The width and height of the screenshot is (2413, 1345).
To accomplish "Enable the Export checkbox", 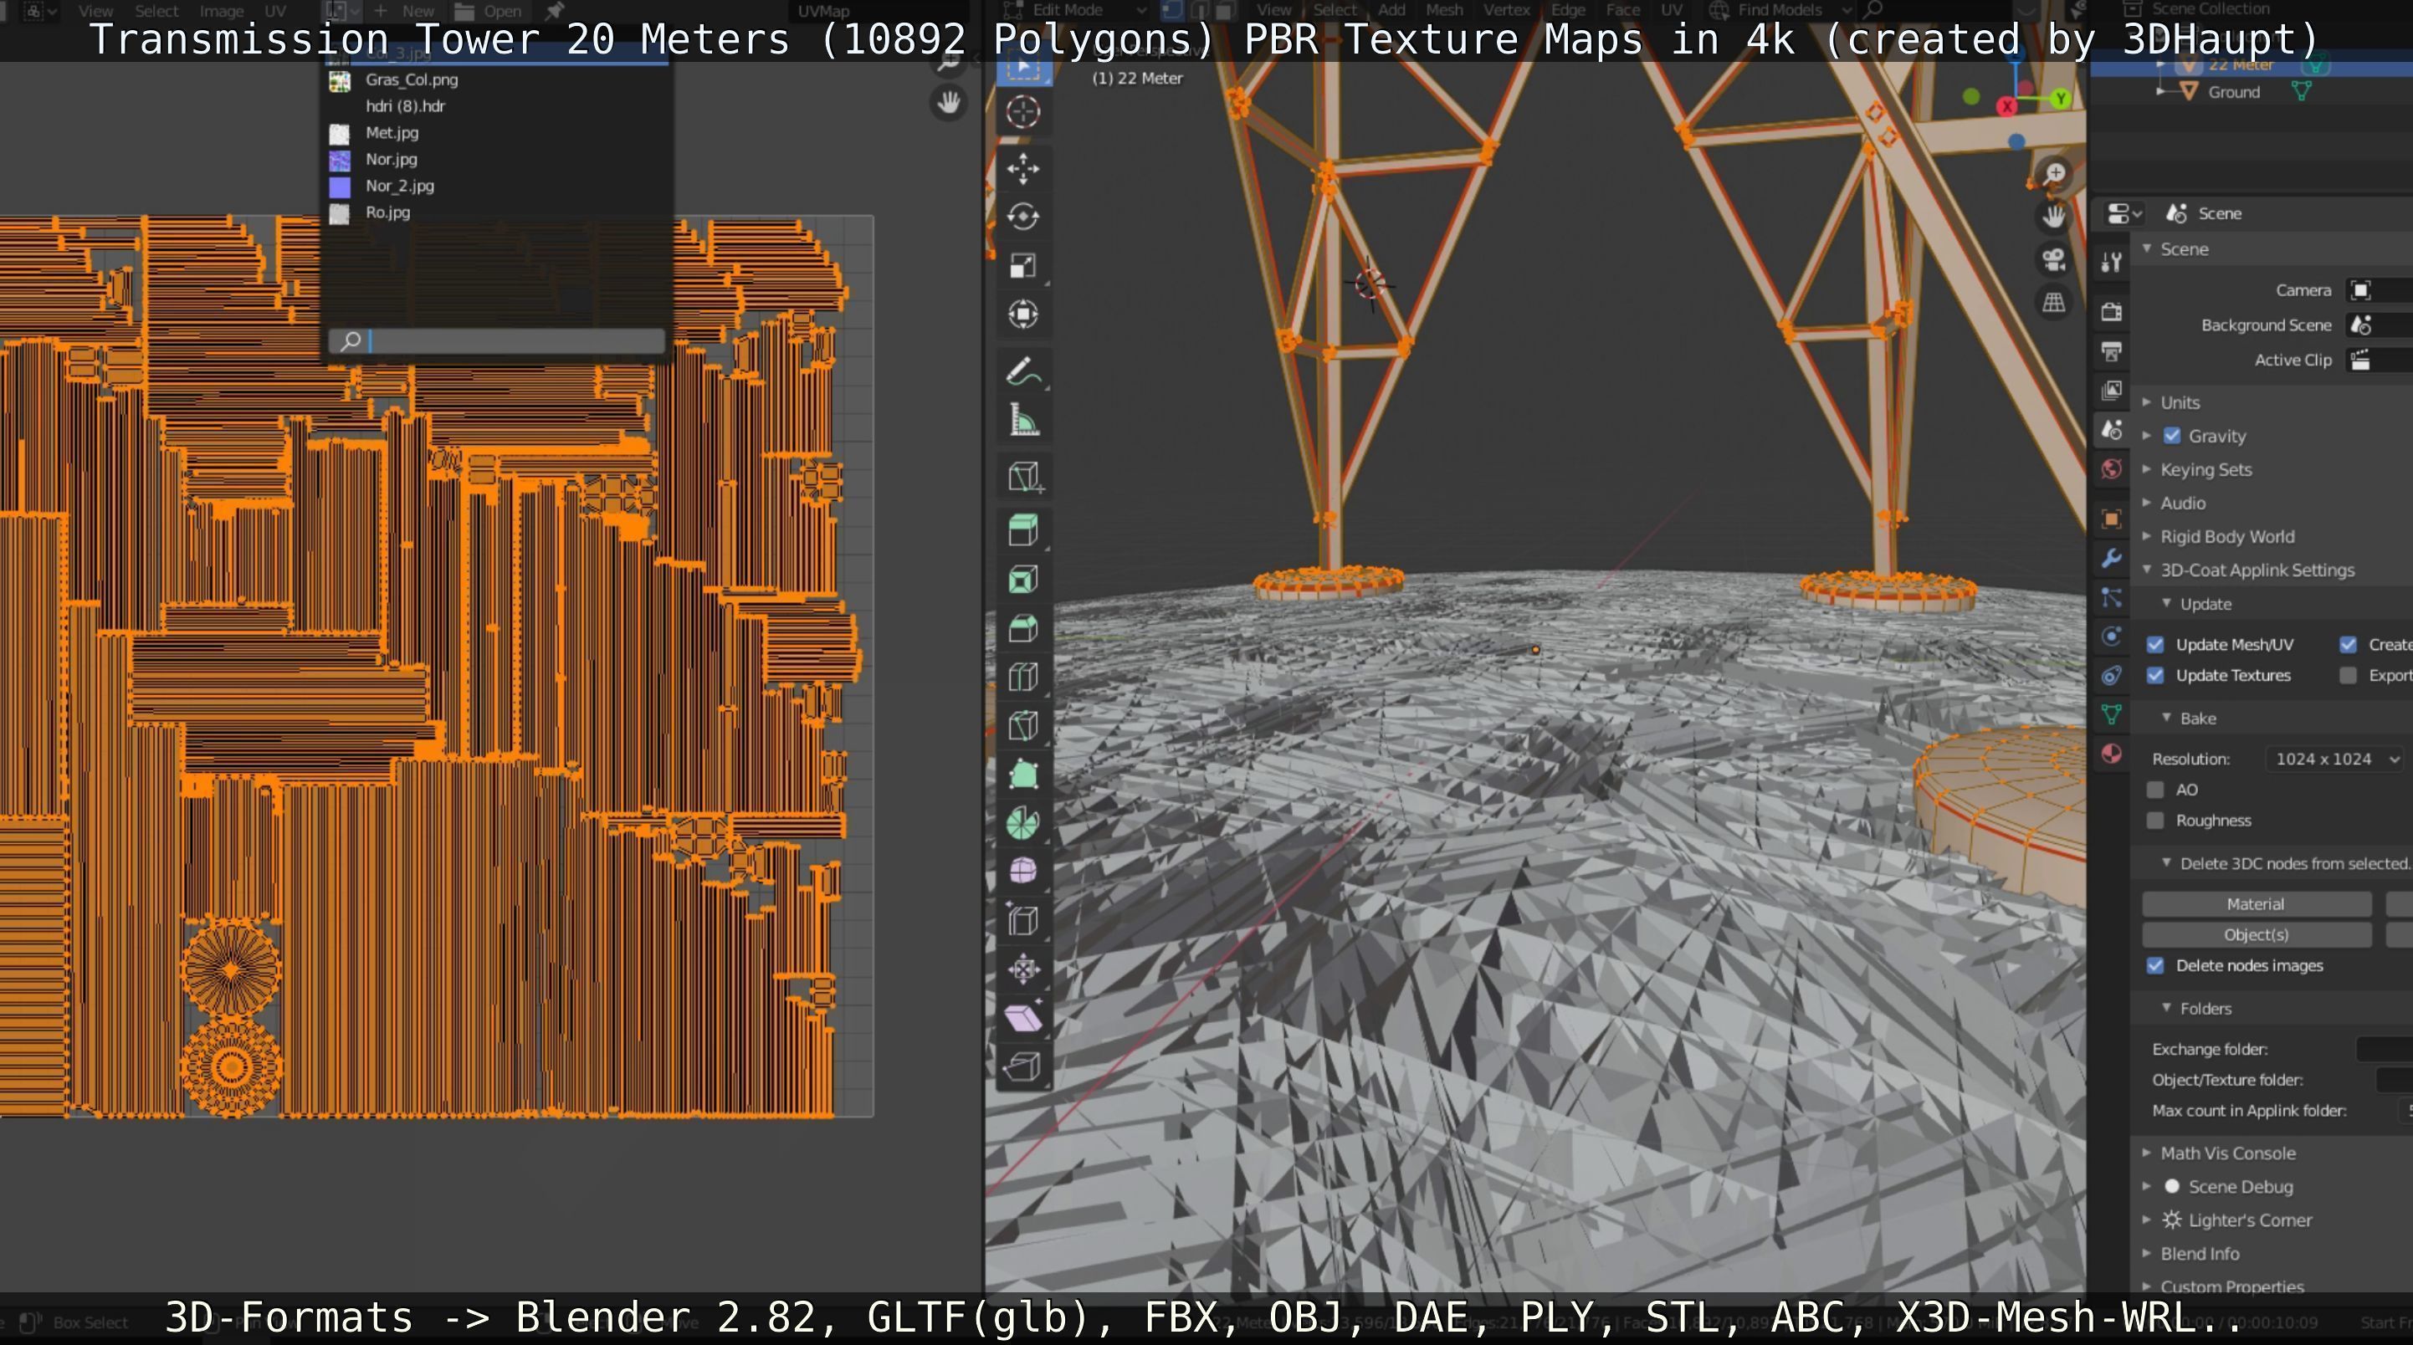I will [x=2348, y=675].
